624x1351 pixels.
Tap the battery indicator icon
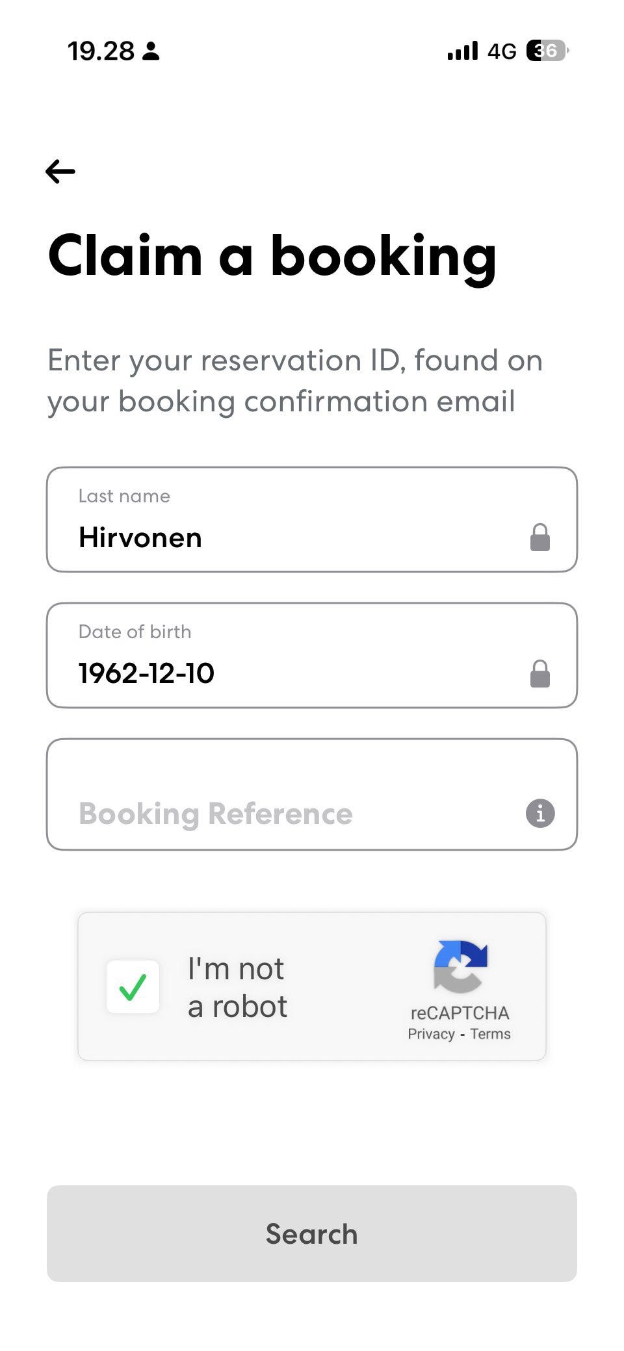(x=547, y=51)
